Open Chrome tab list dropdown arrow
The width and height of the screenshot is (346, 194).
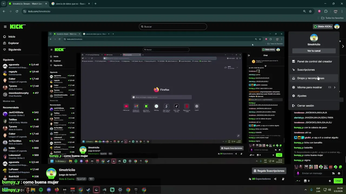point(4,4)
